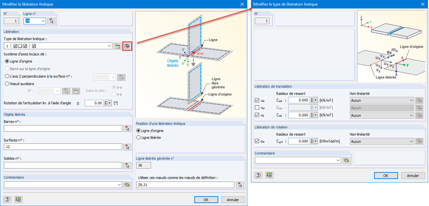This screenshot has width=429, height=206.
Task: Click Barres n° input field
Action: click(63, 128)
